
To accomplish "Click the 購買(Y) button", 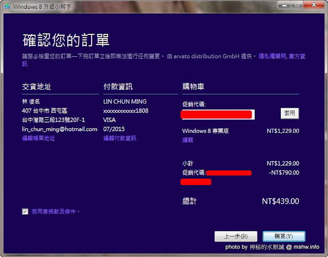I will coord(284,236).
